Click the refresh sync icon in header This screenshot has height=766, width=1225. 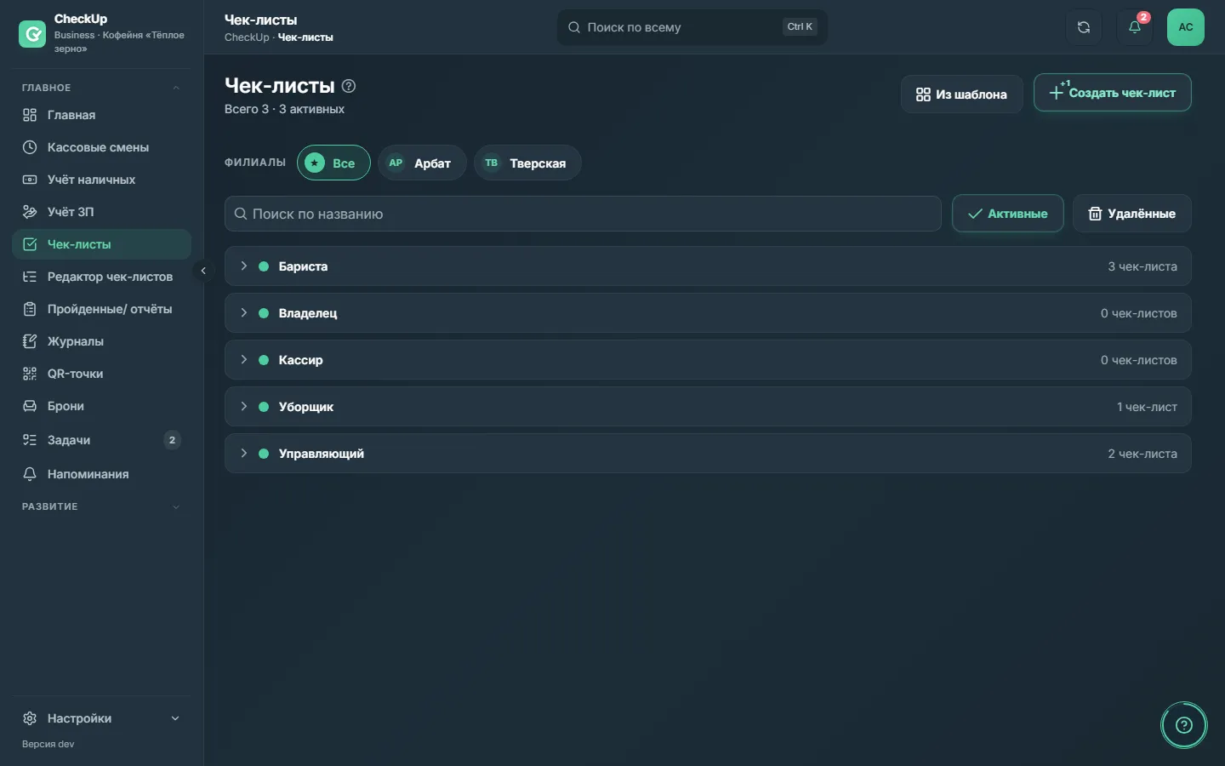[1084, 27]
